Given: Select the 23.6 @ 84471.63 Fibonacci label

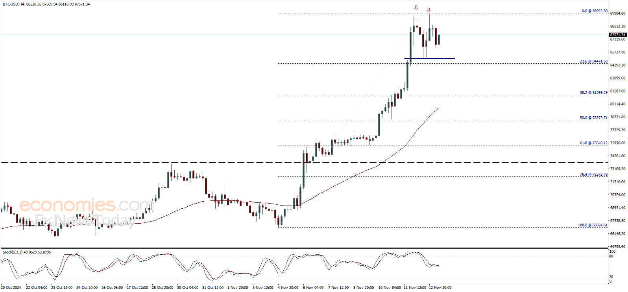Looking at the screenshot, I should click(x=593, y=61).
